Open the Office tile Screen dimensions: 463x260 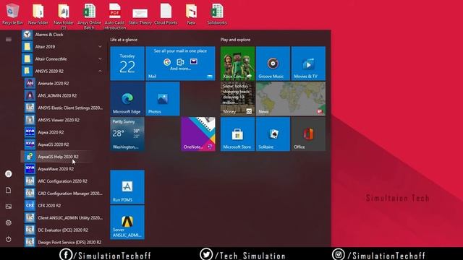pos(308,134)
